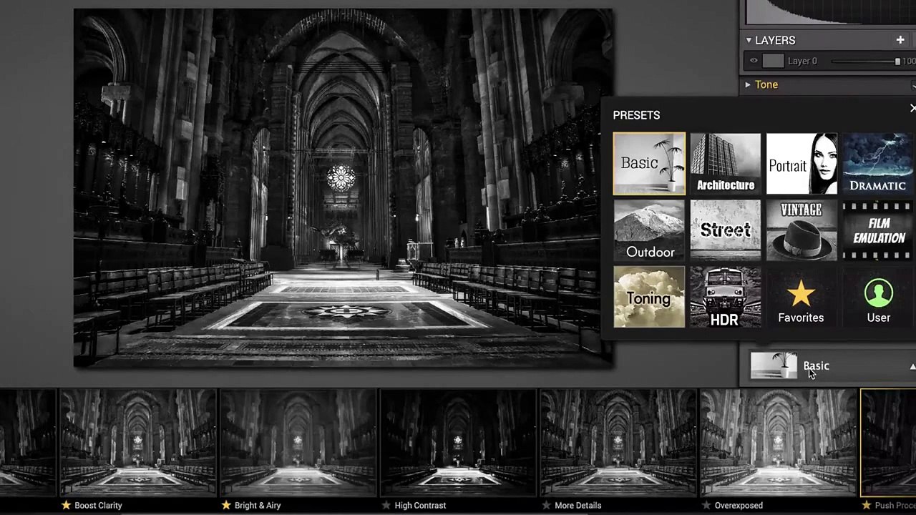
Task: Open the Street preset category
Action: (x=725, y=230)
